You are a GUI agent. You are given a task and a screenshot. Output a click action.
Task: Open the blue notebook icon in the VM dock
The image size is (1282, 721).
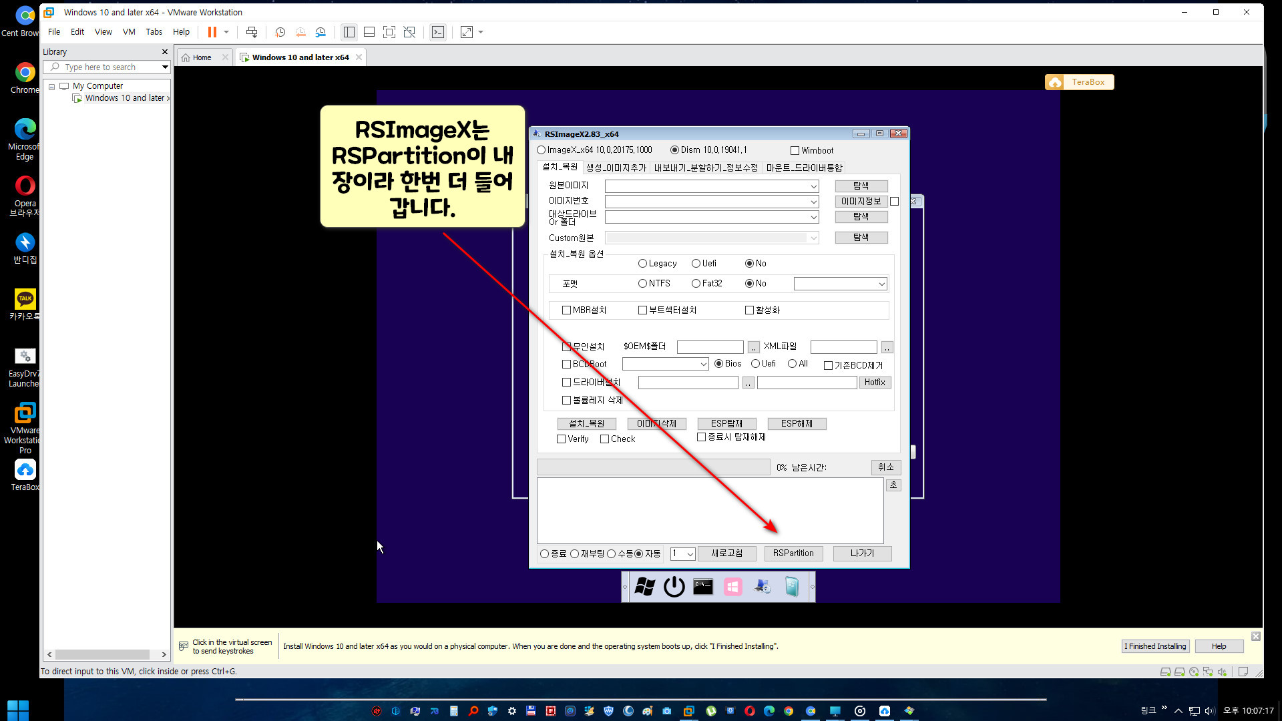pyautogui.click(x=791, y=587)
